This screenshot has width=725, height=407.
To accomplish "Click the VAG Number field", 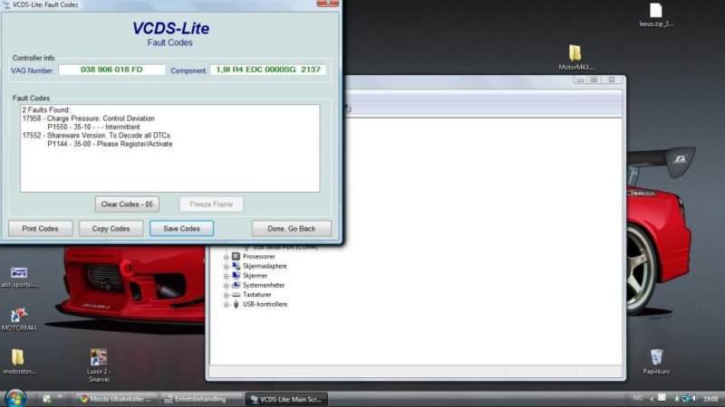I will pyautogui.click(x=111, y=70).
